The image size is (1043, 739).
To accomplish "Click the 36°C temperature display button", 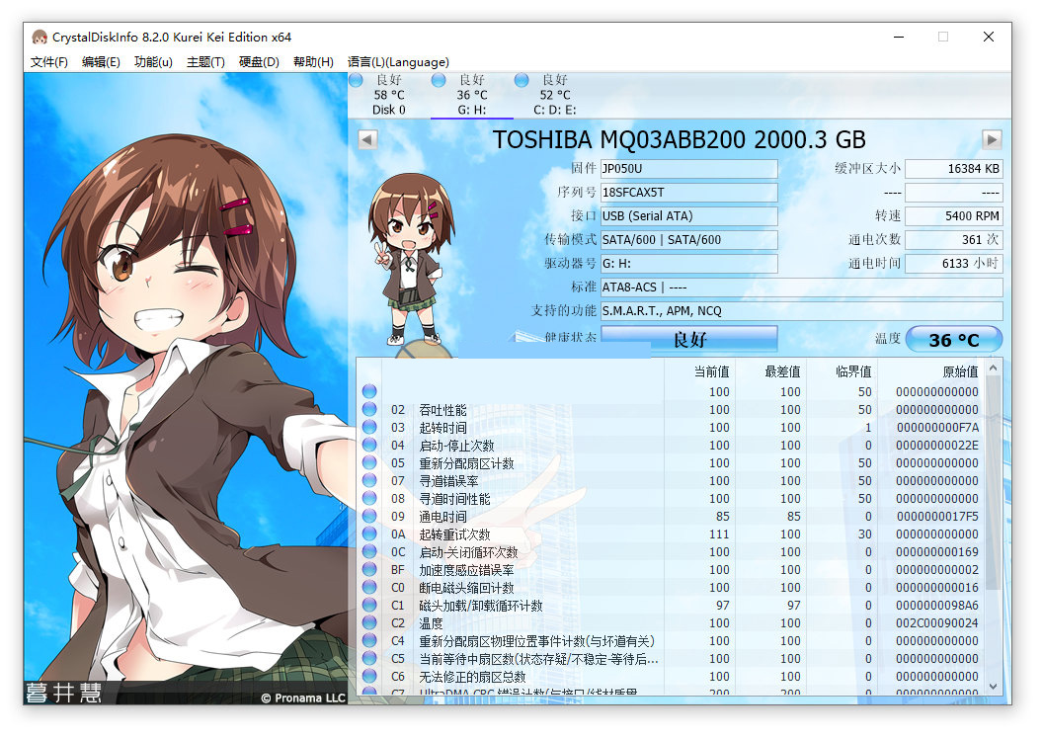I will pyautogui.click(x=953, y=339).
